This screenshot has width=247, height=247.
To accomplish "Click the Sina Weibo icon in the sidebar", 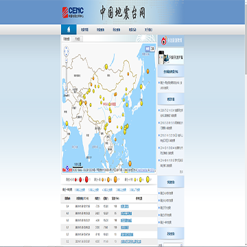I will coord(163,40).
